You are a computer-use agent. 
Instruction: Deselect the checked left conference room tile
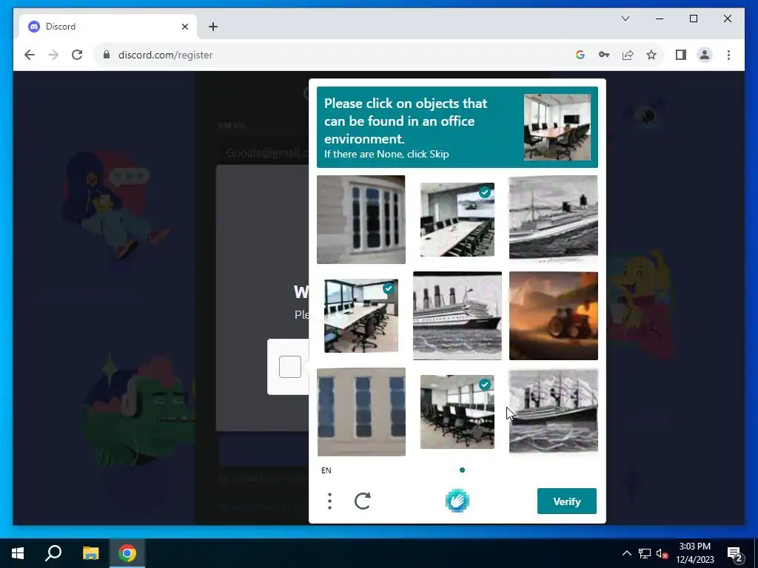click(361, 315)
